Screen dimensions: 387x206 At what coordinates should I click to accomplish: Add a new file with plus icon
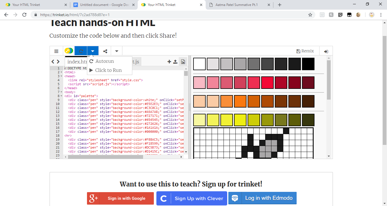[x=169, y=62]
